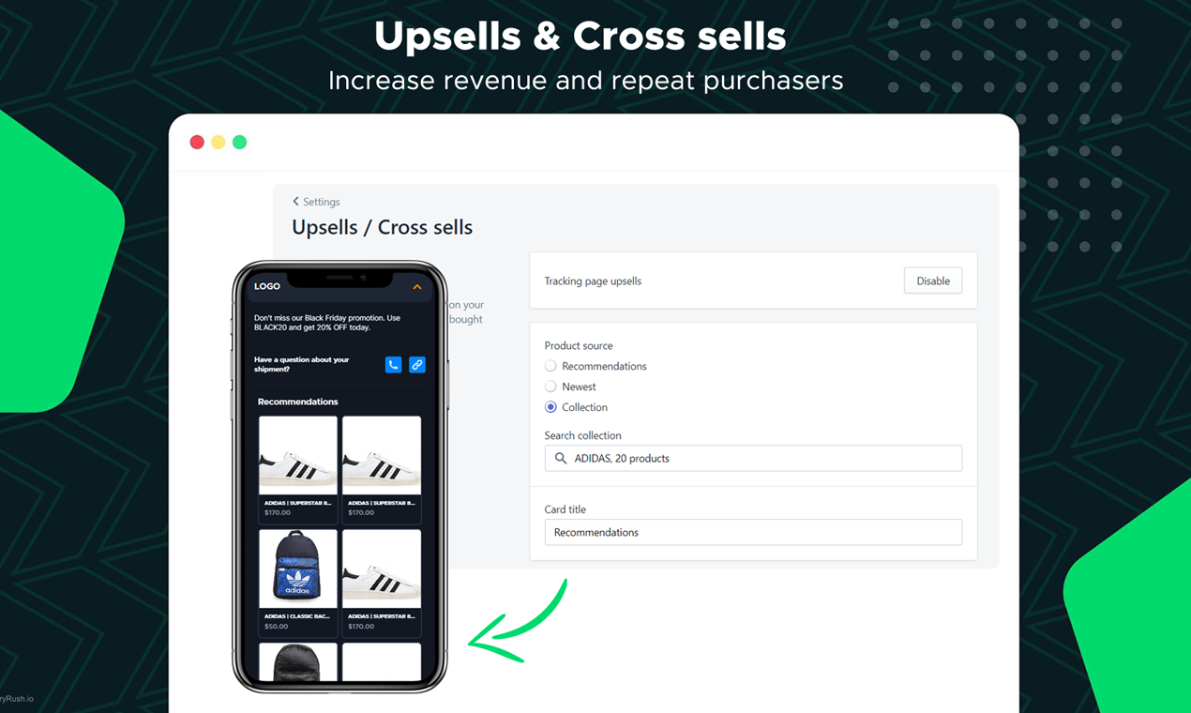The width and height of the screenshot is (1191, 713).
Task: Click the blue link icon on phone
Action: [x=417, y=365]
